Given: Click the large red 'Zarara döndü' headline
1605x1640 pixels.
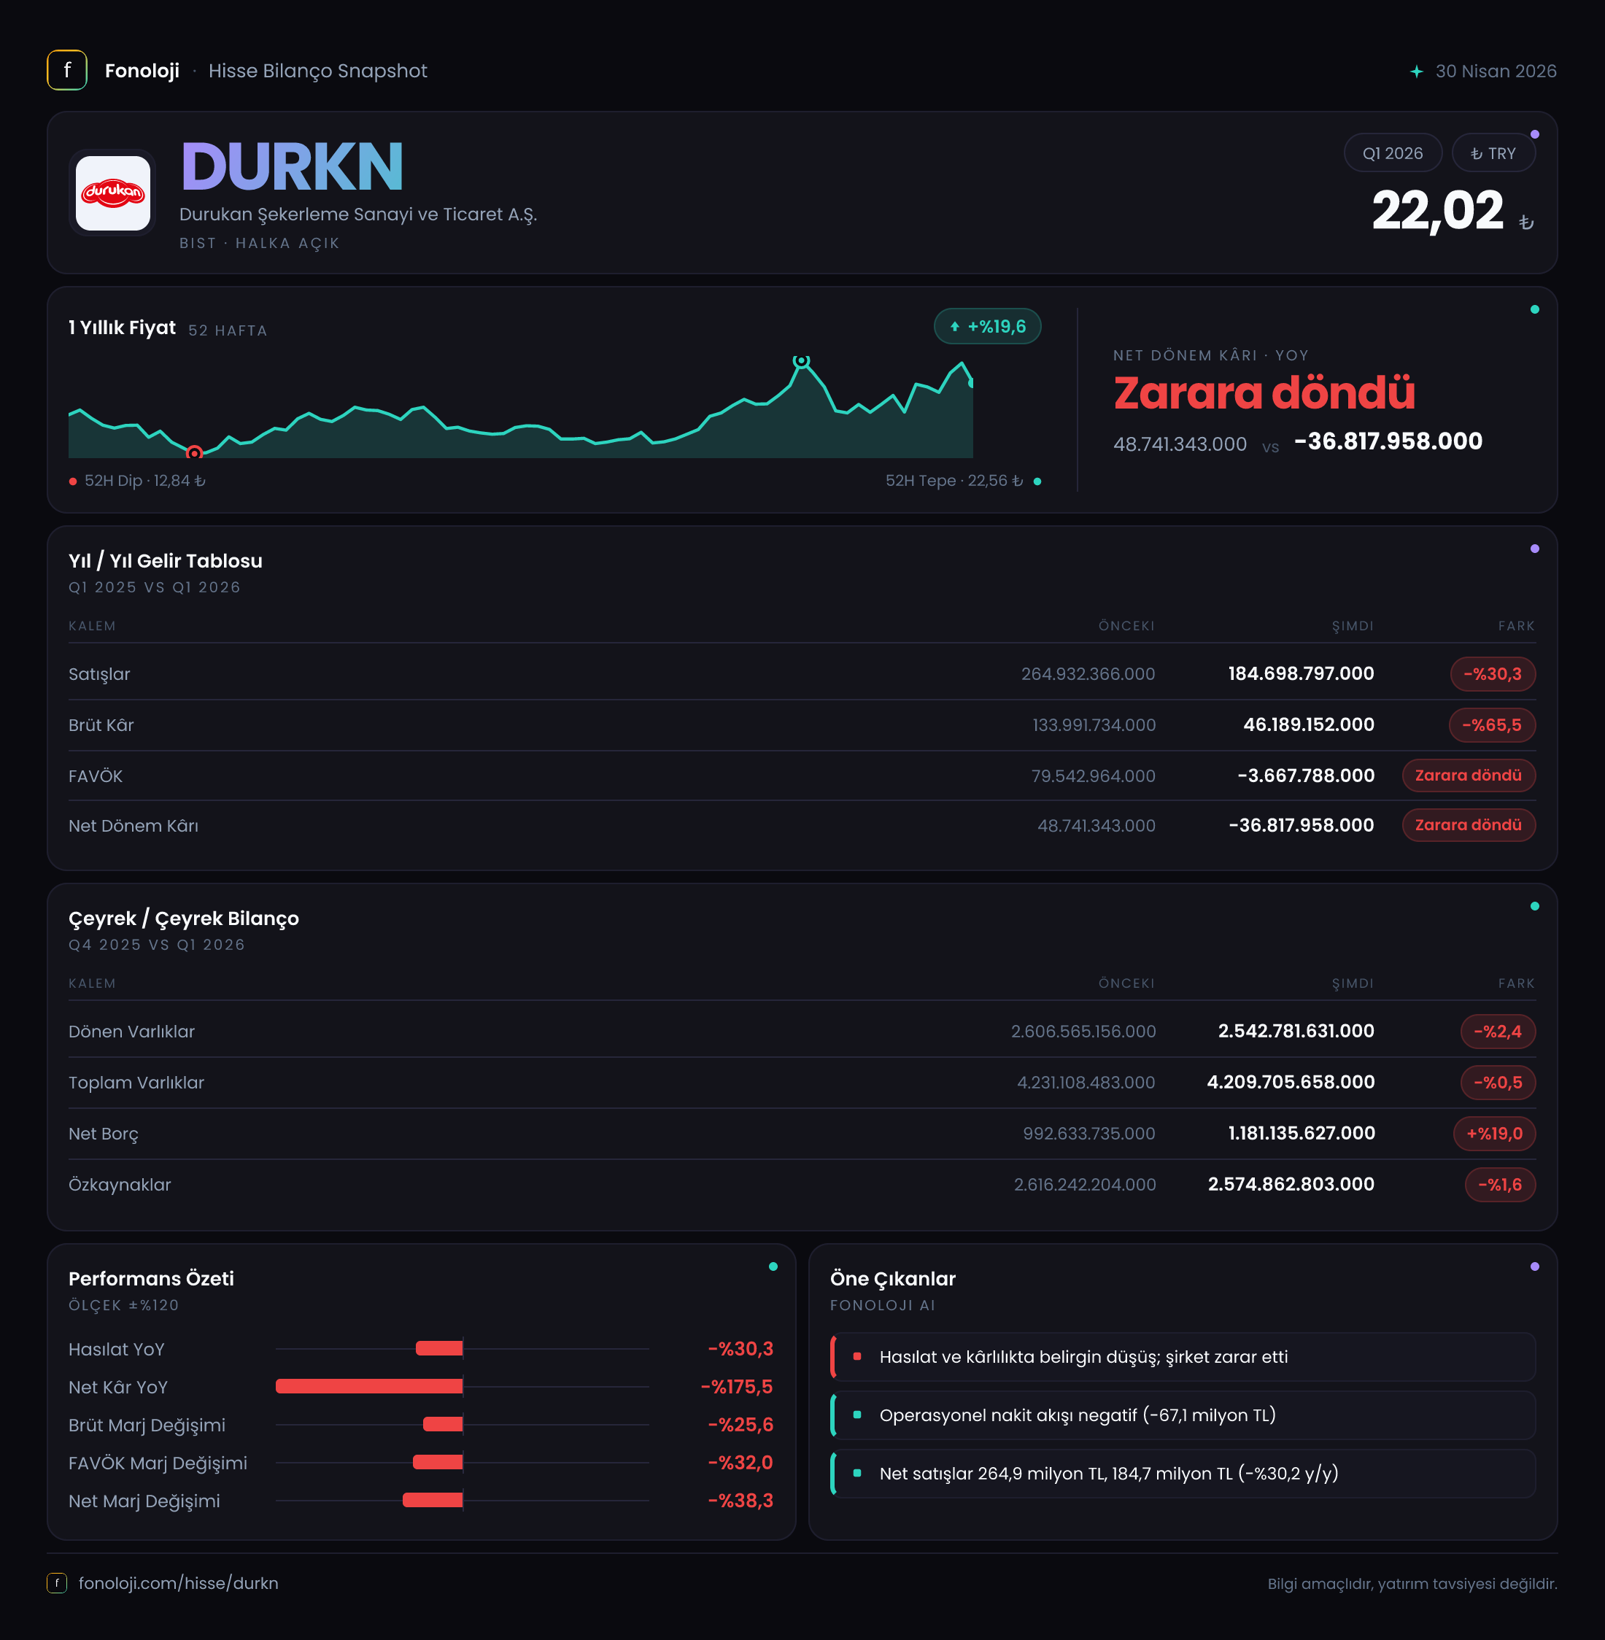Looking at the screenshot, I should point(1264,393).
